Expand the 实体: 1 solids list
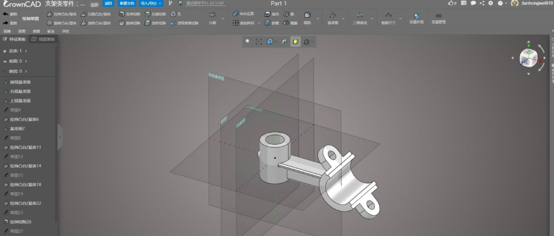 click(x=26, y=51)
